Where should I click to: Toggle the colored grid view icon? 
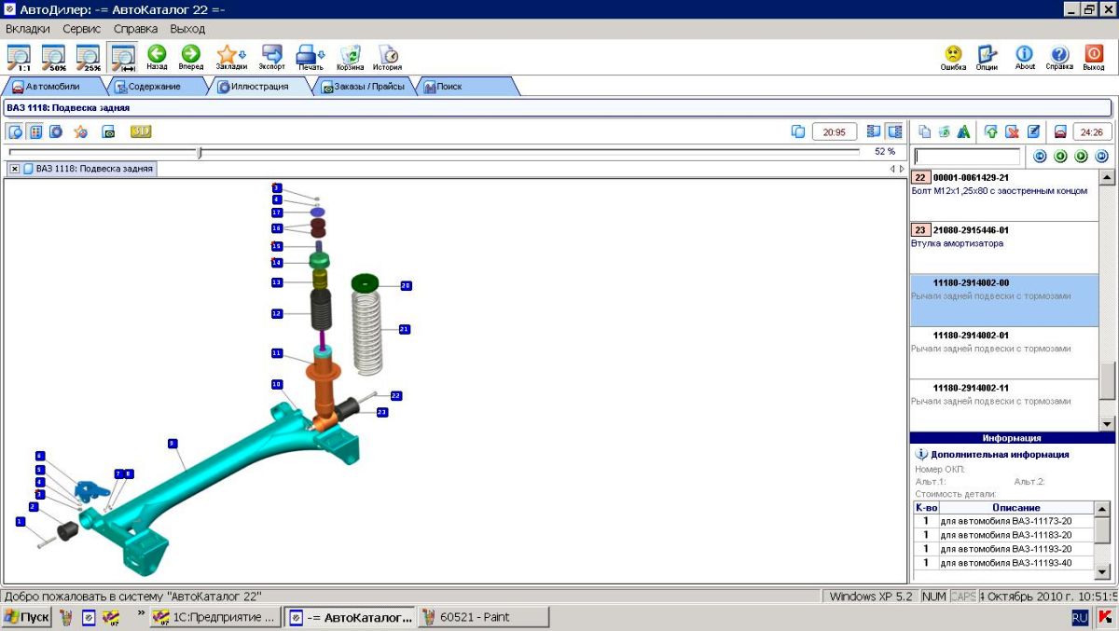[x=35, y=131]
